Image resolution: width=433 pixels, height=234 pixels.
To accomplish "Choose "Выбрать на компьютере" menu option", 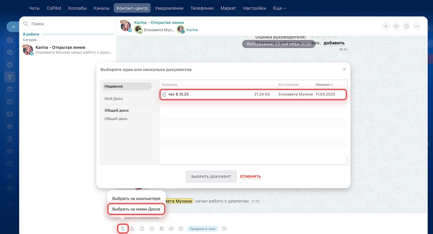I will [136, 199].
